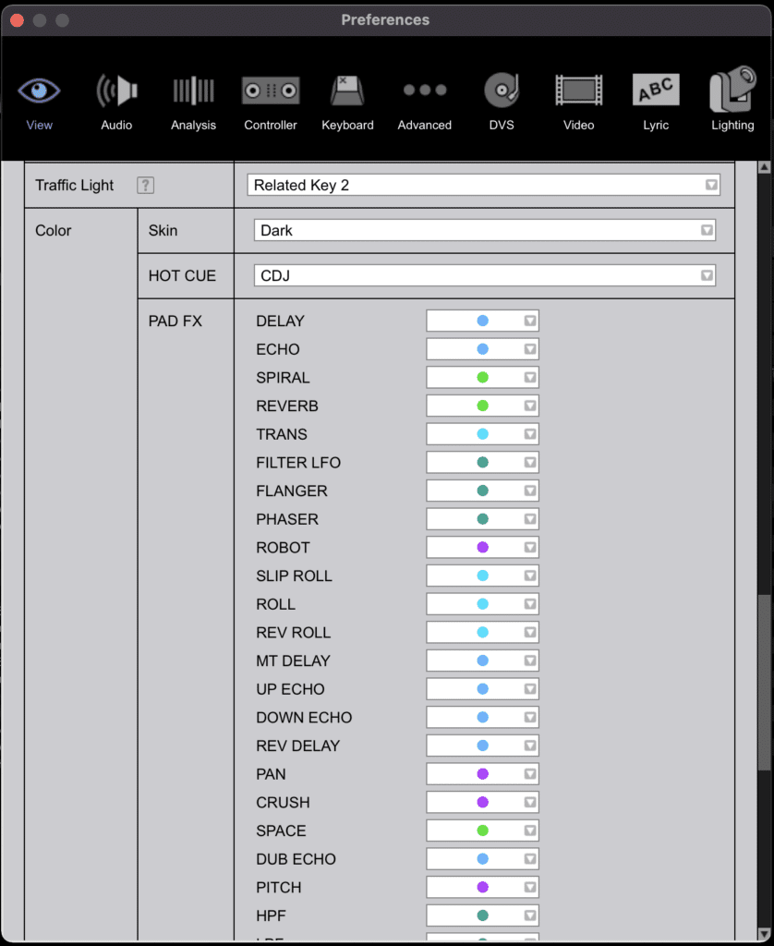The height and width of the screenshot is (946, 774).
Task: Select the View preferences tab
Action: pos(39,101)
